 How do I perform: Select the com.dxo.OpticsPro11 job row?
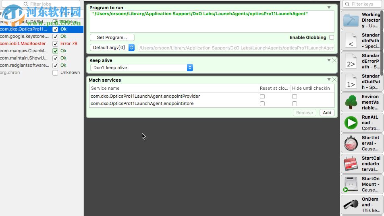click(x=42, y=29)
